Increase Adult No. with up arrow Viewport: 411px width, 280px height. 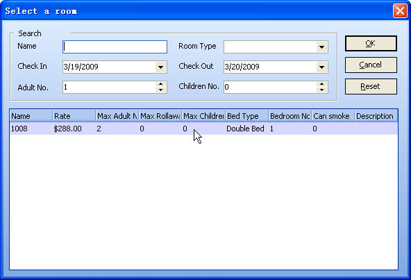click(x=160, y=84)
